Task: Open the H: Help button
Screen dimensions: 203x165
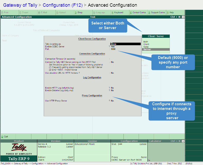Action: [175, 12]
